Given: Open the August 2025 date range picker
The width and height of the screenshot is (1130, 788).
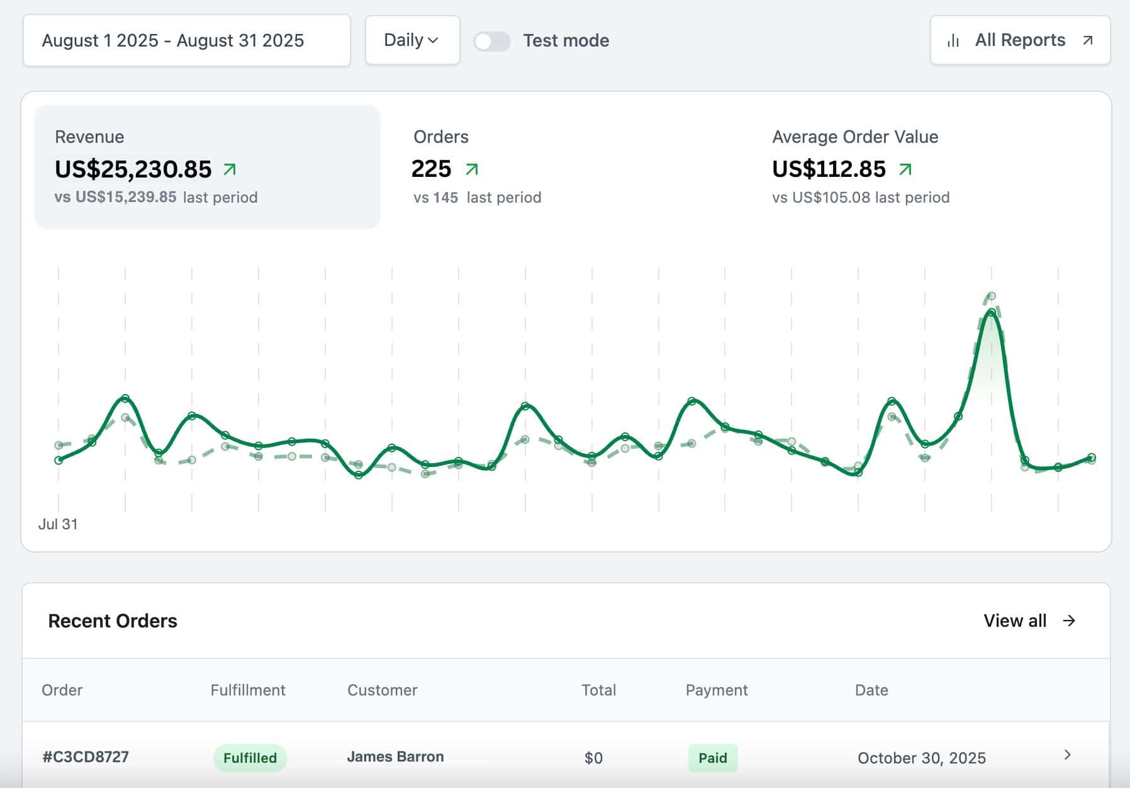Looking at the screenshot, I should point(186,41).
